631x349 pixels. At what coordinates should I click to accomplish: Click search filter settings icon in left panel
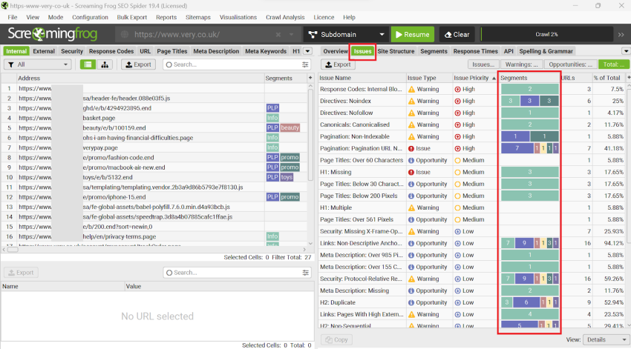point(305,64)
